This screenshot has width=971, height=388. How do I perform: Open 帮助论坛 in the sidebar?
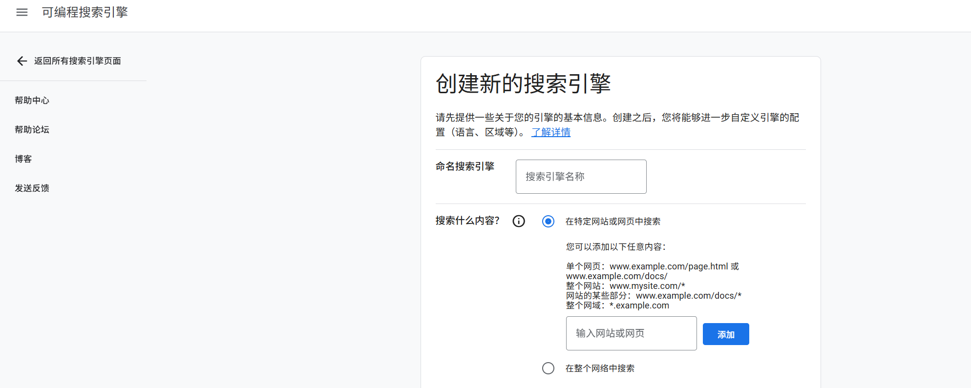point(32,130)
